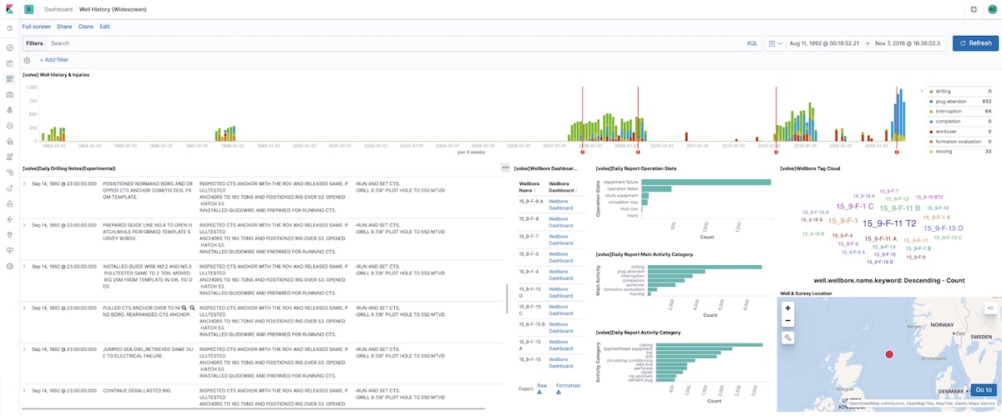Image resolution: width=1002 pixels, height=416 pixels.
Task: Open Wellbore Dashboard link for 15_9-F-9 A
Action: pos(560,204)
